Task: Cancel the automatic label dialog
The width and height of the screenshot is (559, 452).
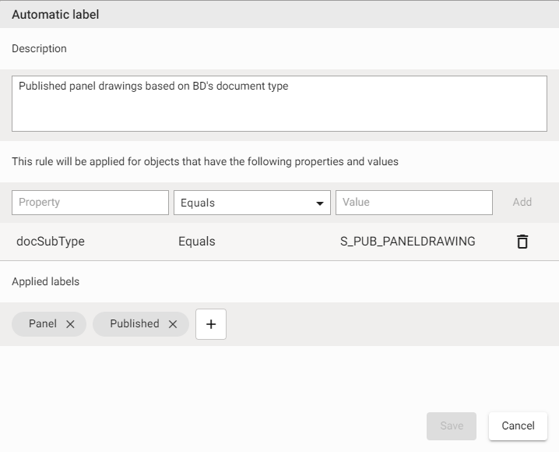Action: [x=518, y=426]
